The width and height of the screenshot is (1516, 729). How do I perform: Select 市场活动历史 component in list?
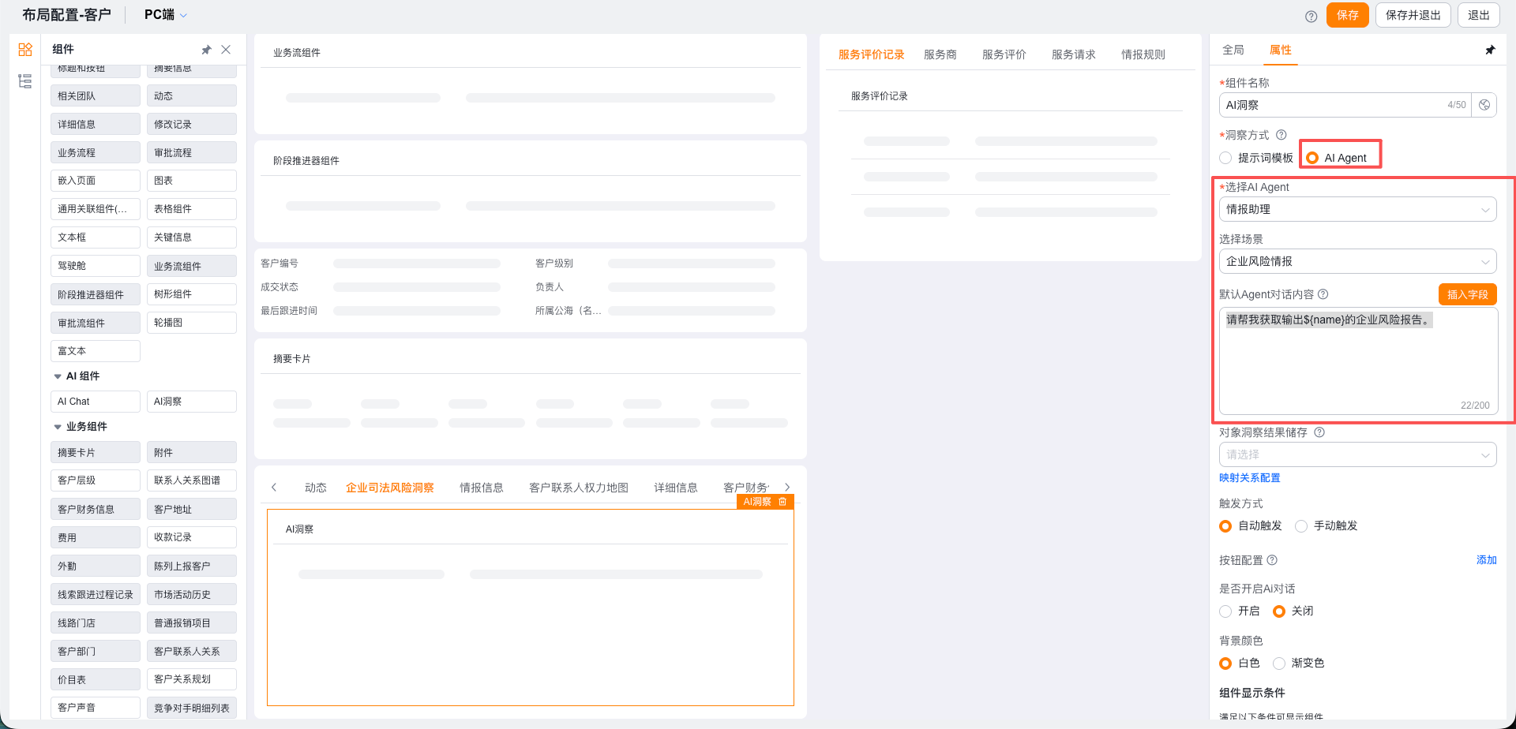192,595
